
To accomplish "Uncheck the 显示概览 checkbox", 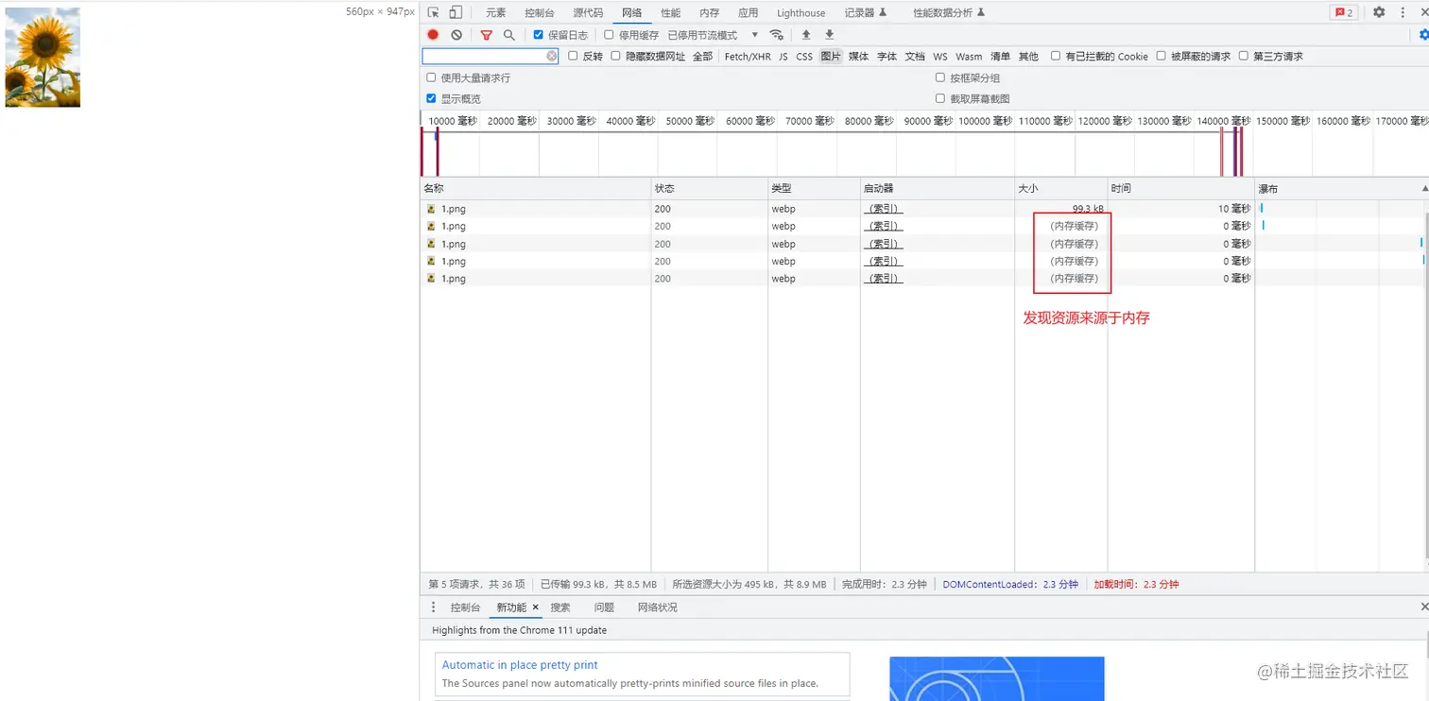I will [x=431, y=98].
